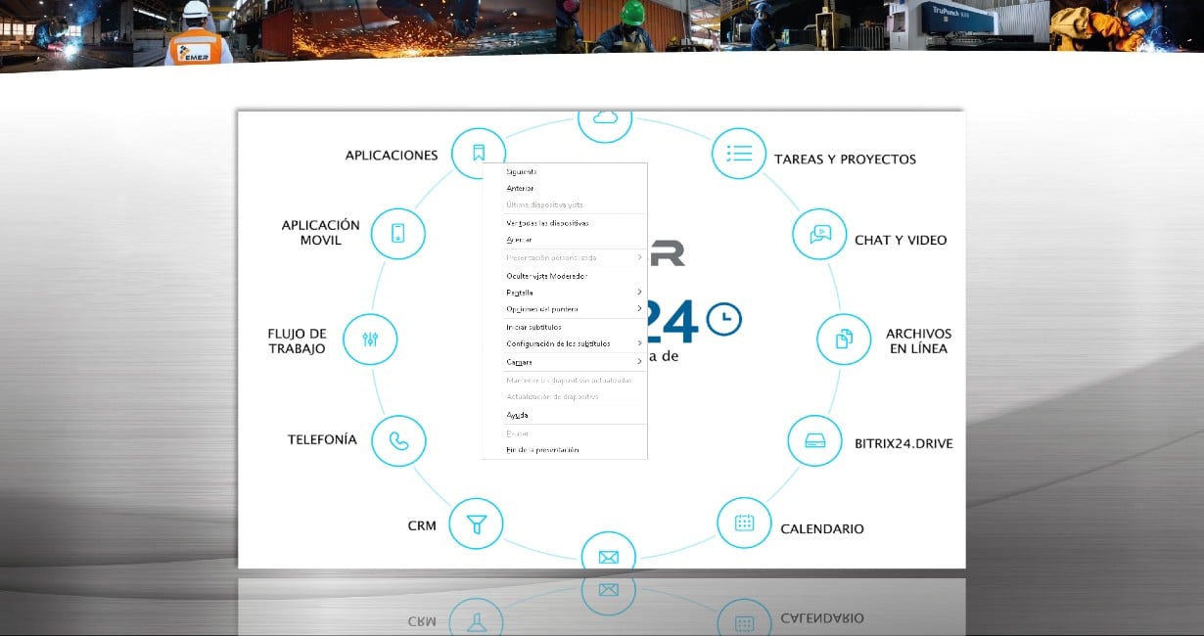
Task: Select Iniciar subtítulos
Action: click(x=564, y=327)
